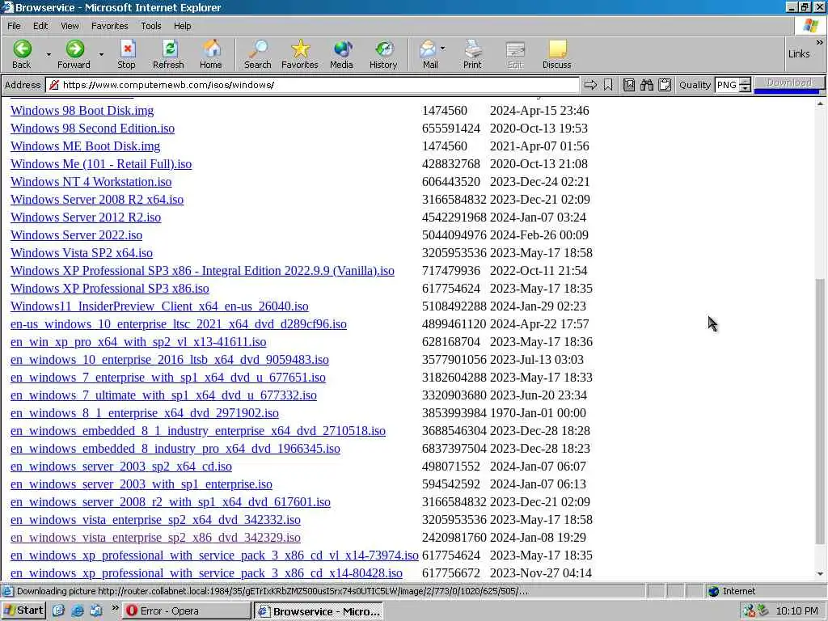
Task: Open the Back button history dropdown arrow
Action: click(x=49, y=54)
